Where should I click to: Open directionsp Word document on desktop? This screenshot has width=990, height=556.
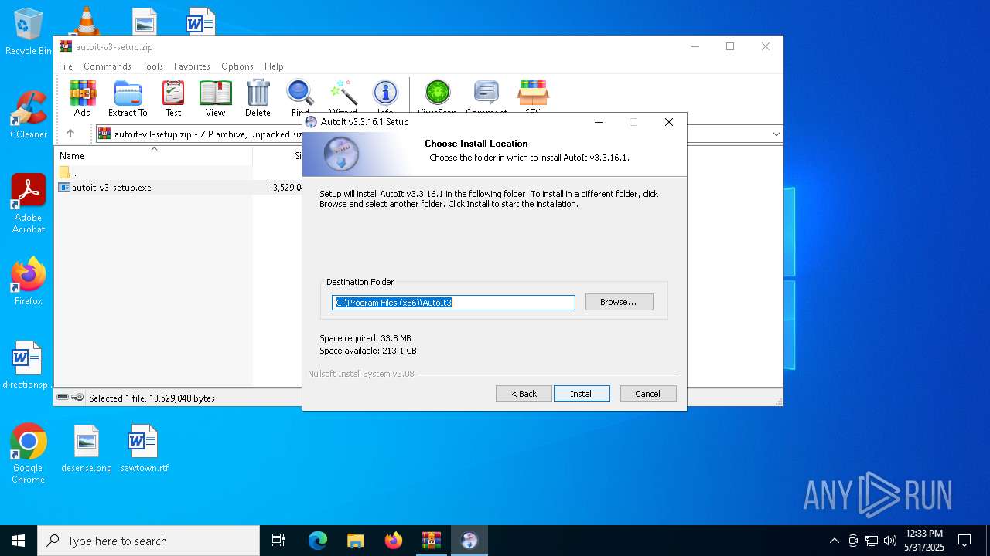pos(27,365)
